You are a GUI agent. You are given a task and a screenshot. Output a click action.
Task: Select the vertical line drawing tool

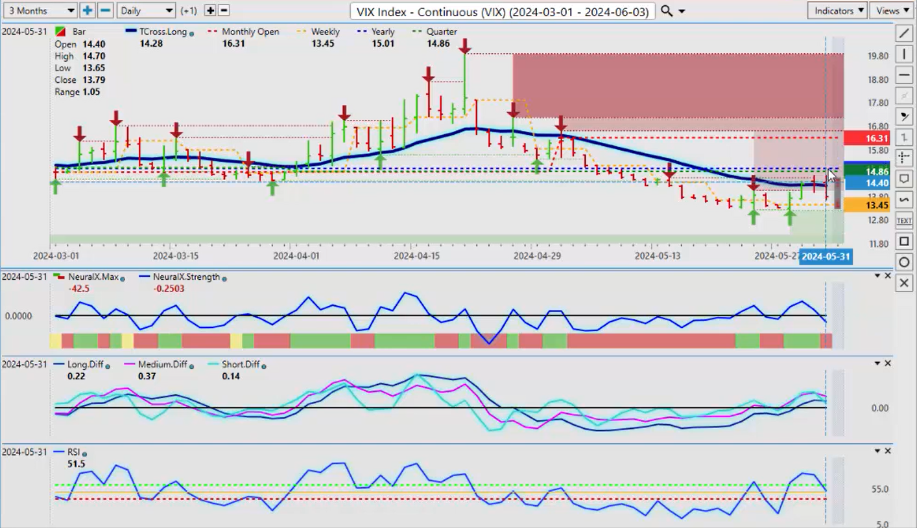coord(904,54)
